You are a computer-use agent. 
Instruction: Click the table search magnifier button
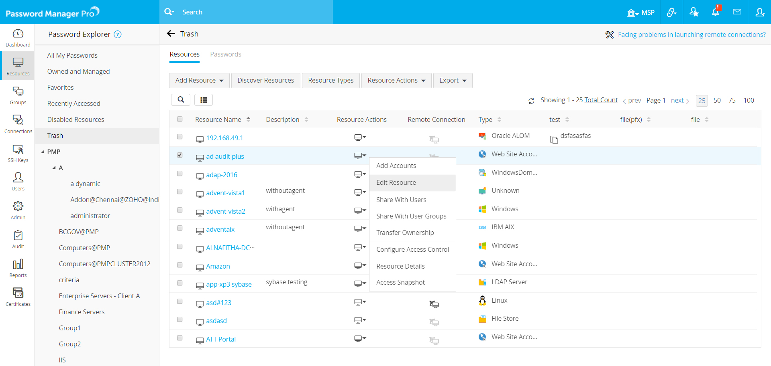click(x=181, y=100)
